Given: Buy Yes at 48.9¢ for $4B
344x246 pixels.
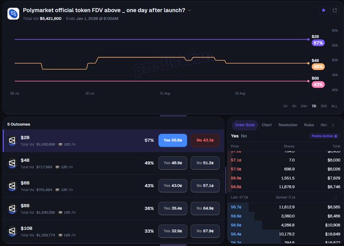Looking at the screenshot, I should pos(173,163).
